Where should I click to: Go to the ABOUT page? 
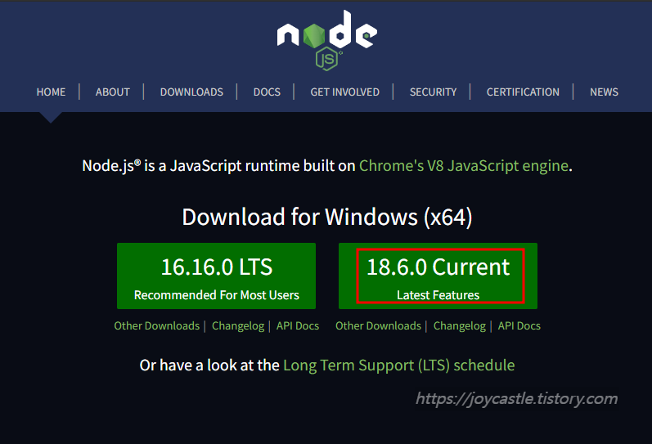tap(113, 92)
